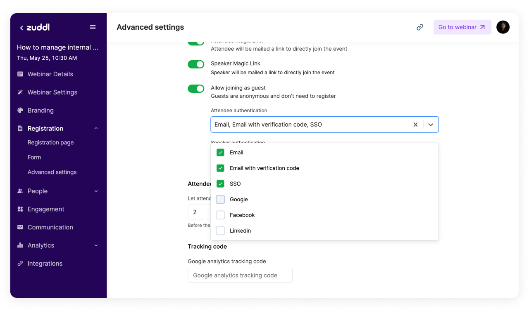The image size is (529, 311).
Task: Collapse sidebar using hamburger menu icon
Action: point(93,27)
